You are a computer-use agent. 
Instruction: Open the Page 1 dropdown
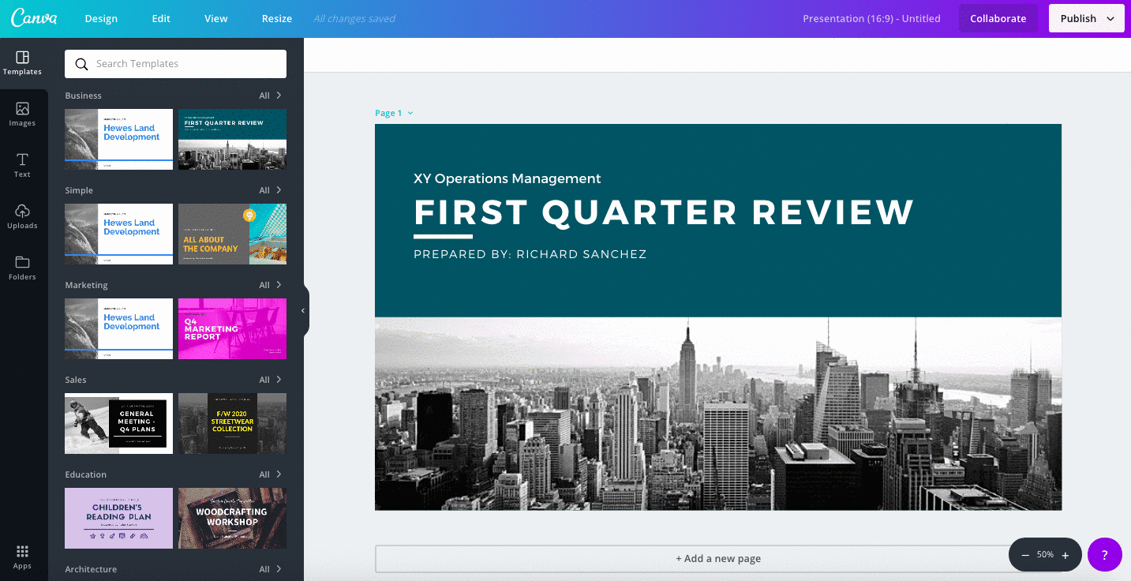click(394, 113)
